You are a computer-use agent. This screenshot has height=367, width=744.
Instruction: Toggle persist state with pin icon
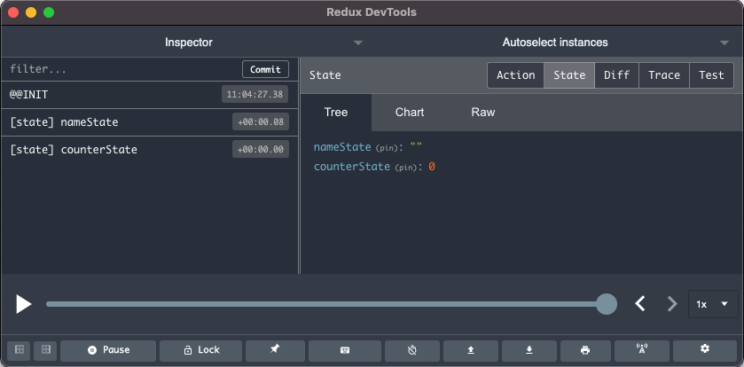tap(275, 350)
